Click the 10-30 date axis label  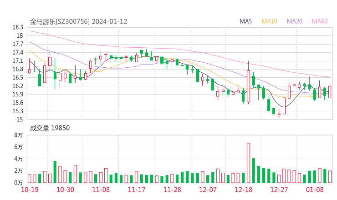(65, 190)
